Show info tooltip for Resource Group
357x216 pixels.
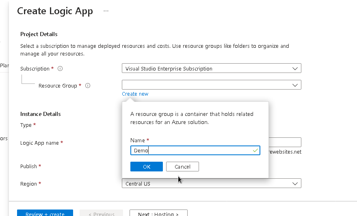point(88,86)
